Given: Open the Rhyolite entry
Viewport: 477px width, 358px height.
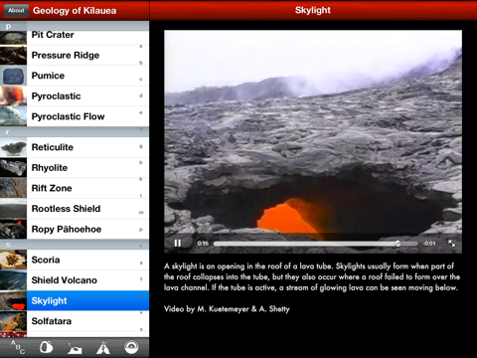Looking at the screenshot, I should pyautogui.click(x=75, y=168).
